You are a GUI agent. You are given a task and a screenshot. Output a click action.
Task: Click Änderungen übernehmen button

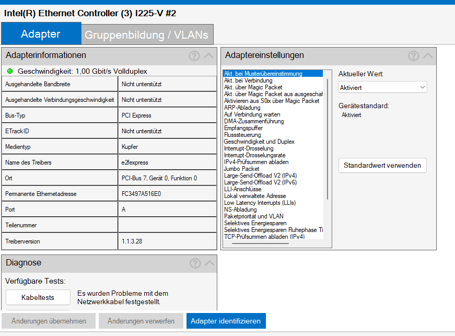[49, 321]
